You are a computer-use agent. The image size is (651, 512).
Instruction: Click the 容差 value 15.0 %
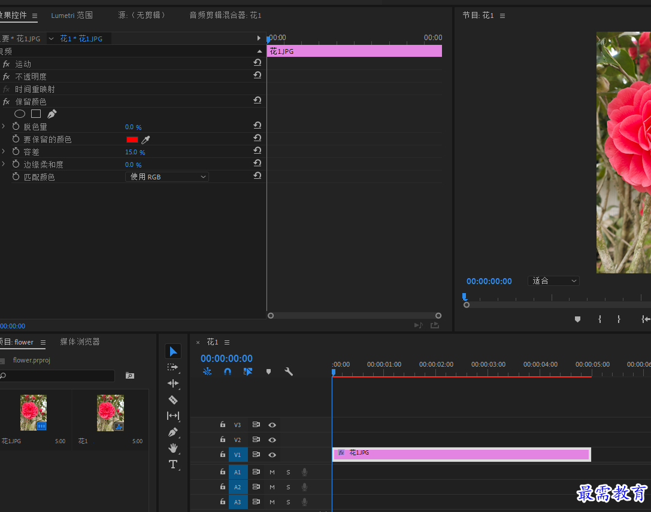pos(135,152)
